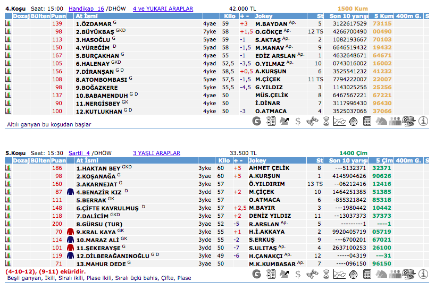Open the Handikap 16 link
435x290 pixels.
tap(86, 9)
